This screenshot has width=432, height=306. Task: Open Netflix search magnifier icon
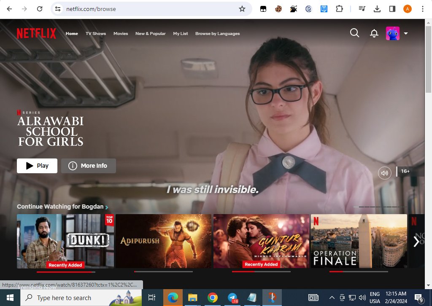[354, 33]
